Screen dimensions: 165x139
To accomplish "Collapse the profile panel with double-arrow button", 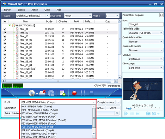I will (161, 15).
